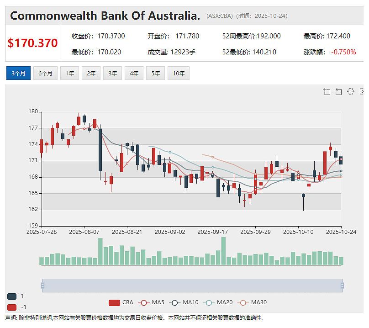Viewport: 369px width, 328px height.
Task: Switch to the 1年 range tab
Action: [70, 73]
